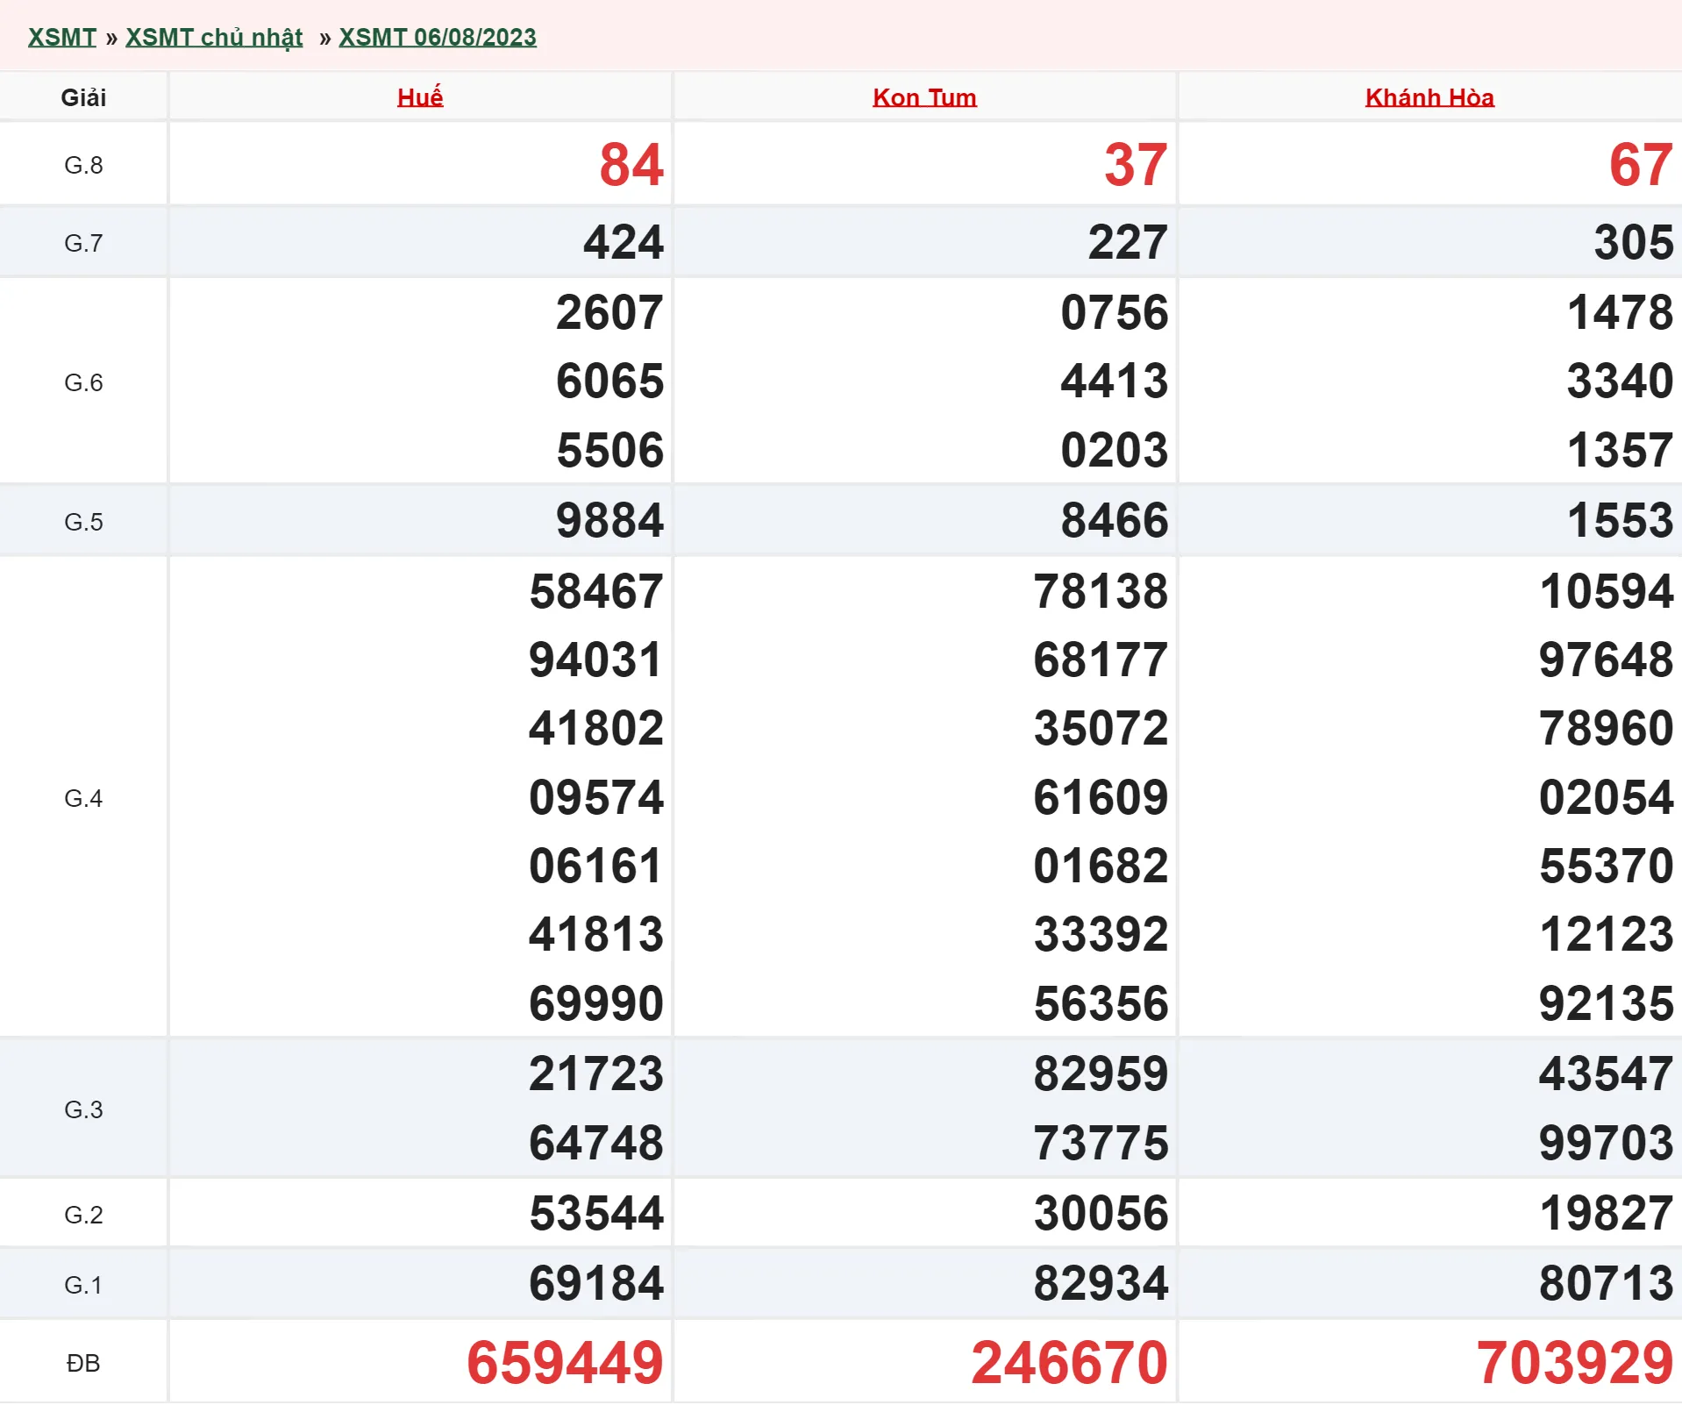This screenshot has height=1405, width=1682.
Task: Click the Huế G.1 number 69184
Action: [x=595, y=1284]
